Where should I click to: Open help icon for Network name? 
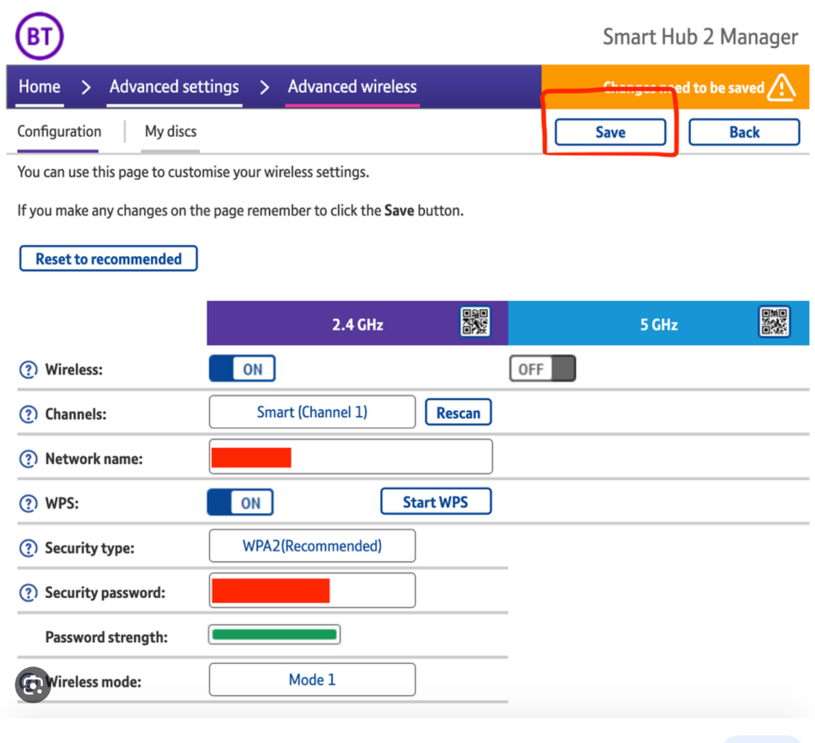[x=29, y=459]
